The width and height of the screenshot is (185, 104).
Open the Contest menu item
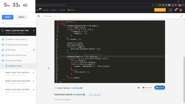pos(45,10)
